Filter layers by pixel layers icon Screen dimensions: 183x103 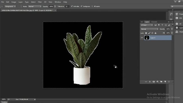pyautogui.click(x=156, y=25)
